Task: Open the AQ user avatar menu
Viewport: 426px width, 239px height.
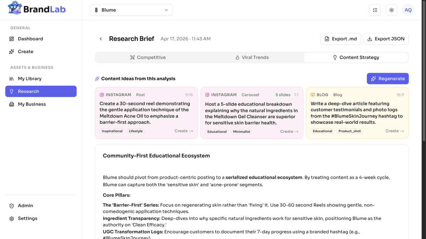Action: (x=408, y=10)
